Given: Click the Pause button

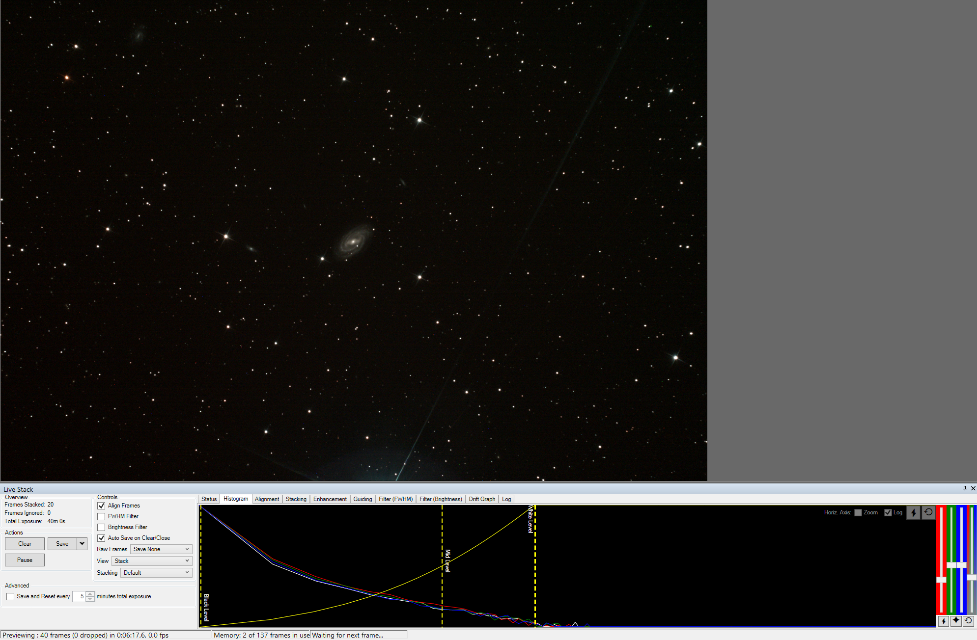Looking at the screenshot, I should coord(25,560).
